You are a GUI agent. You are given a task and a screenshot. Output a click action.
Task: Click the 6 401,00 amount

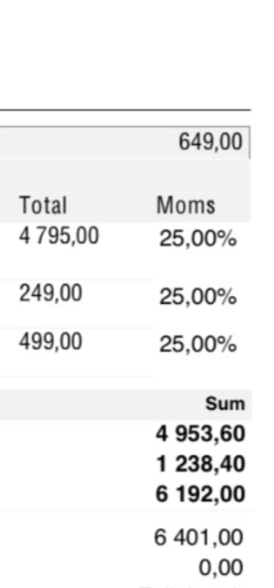199,537
